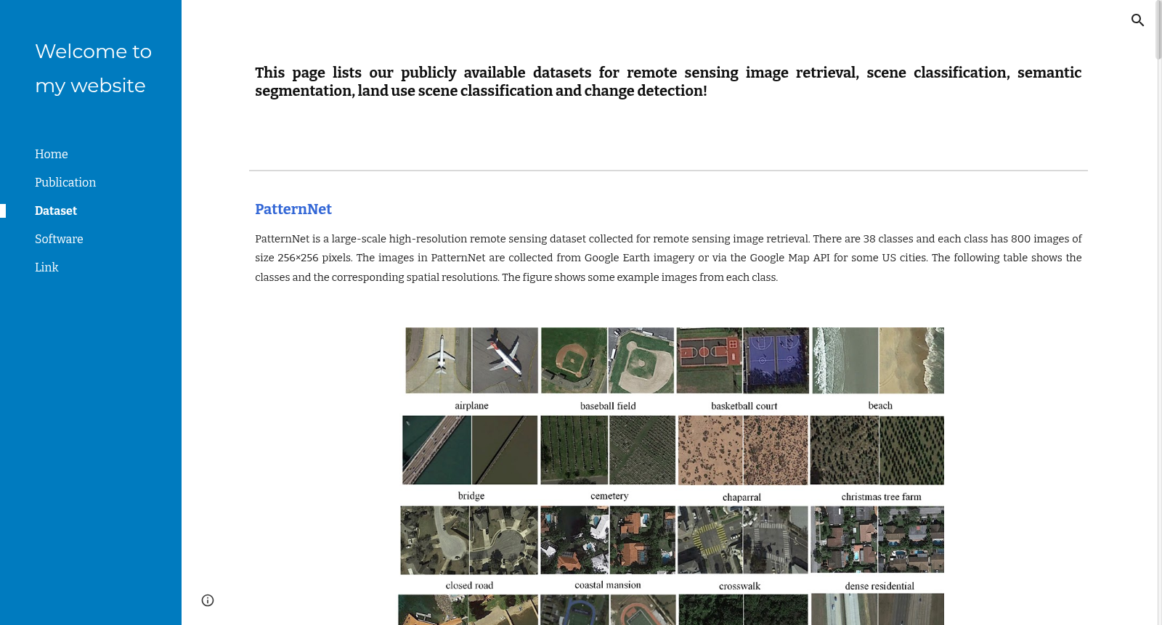Navigate to the Link page
The width and height of the screenshot is (1162, 625).
pyautogui.click(x=46, y=267)
